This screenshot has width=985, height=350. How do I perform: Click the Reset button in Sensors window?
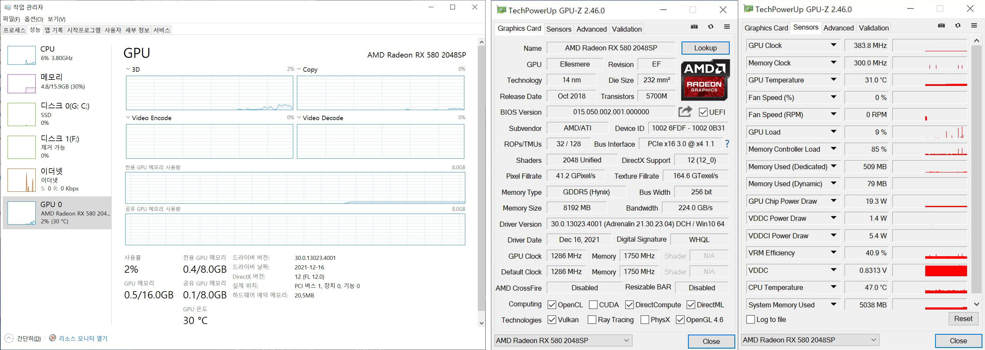coord(963,318)
